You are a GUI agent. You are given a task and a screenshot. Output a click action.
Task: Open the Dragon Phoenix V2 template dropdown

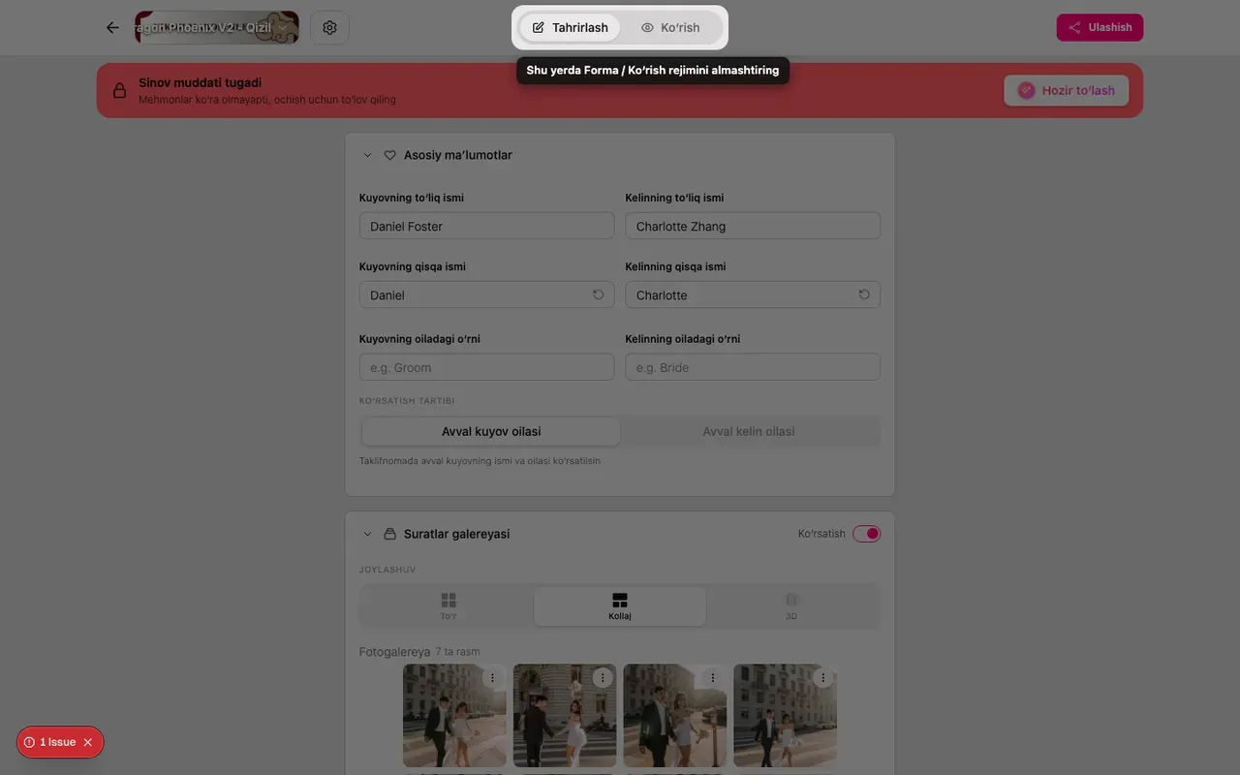click(x=217, y=27)
